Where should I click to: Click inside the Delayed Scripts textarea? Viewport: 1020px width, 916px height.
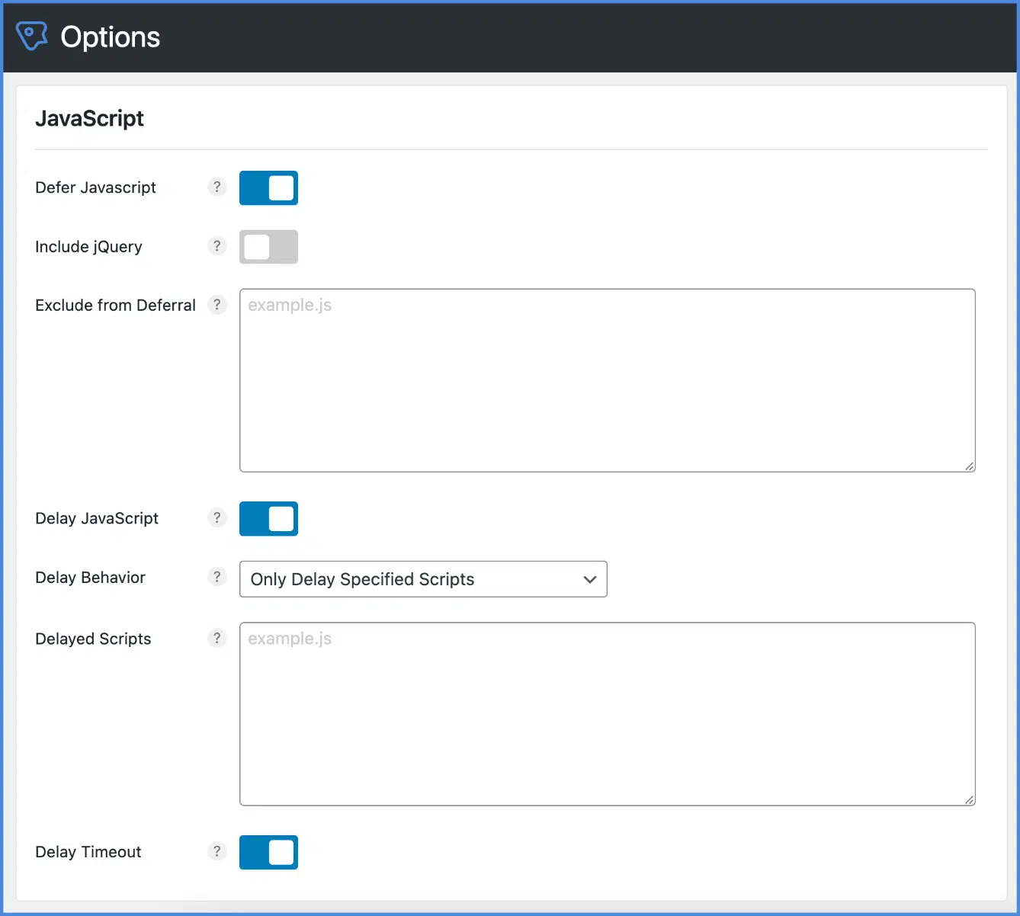click(606, 713)
